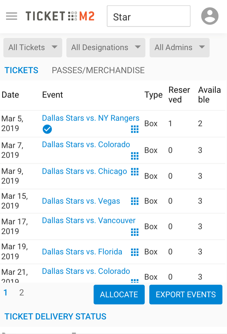The image size is (227, 334).
Task: Open seat grid icon for Florida game
Action: pyautogui.click(x=135, y=252)
